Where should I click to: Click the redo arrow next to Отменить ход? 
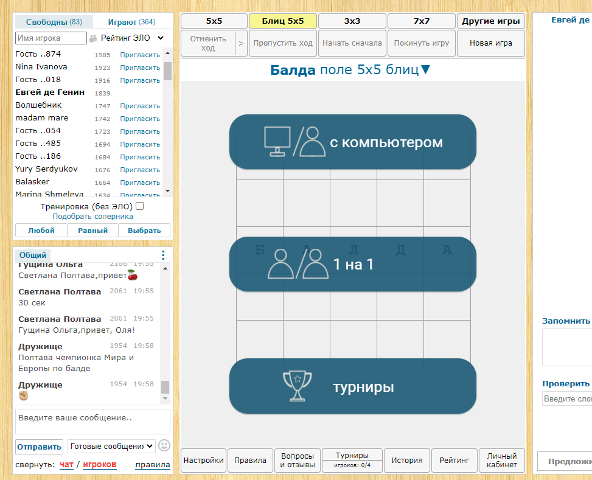[x=241, y=43]
